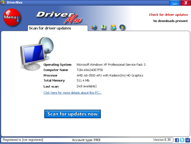Click the Computer Name label
This screenshot has height=144, width=191.
56,70
